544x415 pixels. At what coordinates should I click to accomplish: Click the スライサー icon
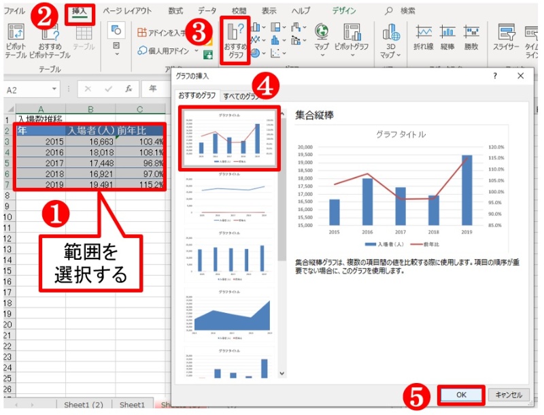505,37
